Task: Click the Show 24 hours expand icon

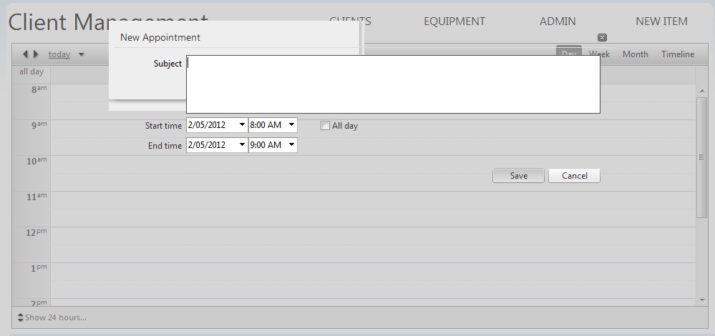Action: point(20,317)
